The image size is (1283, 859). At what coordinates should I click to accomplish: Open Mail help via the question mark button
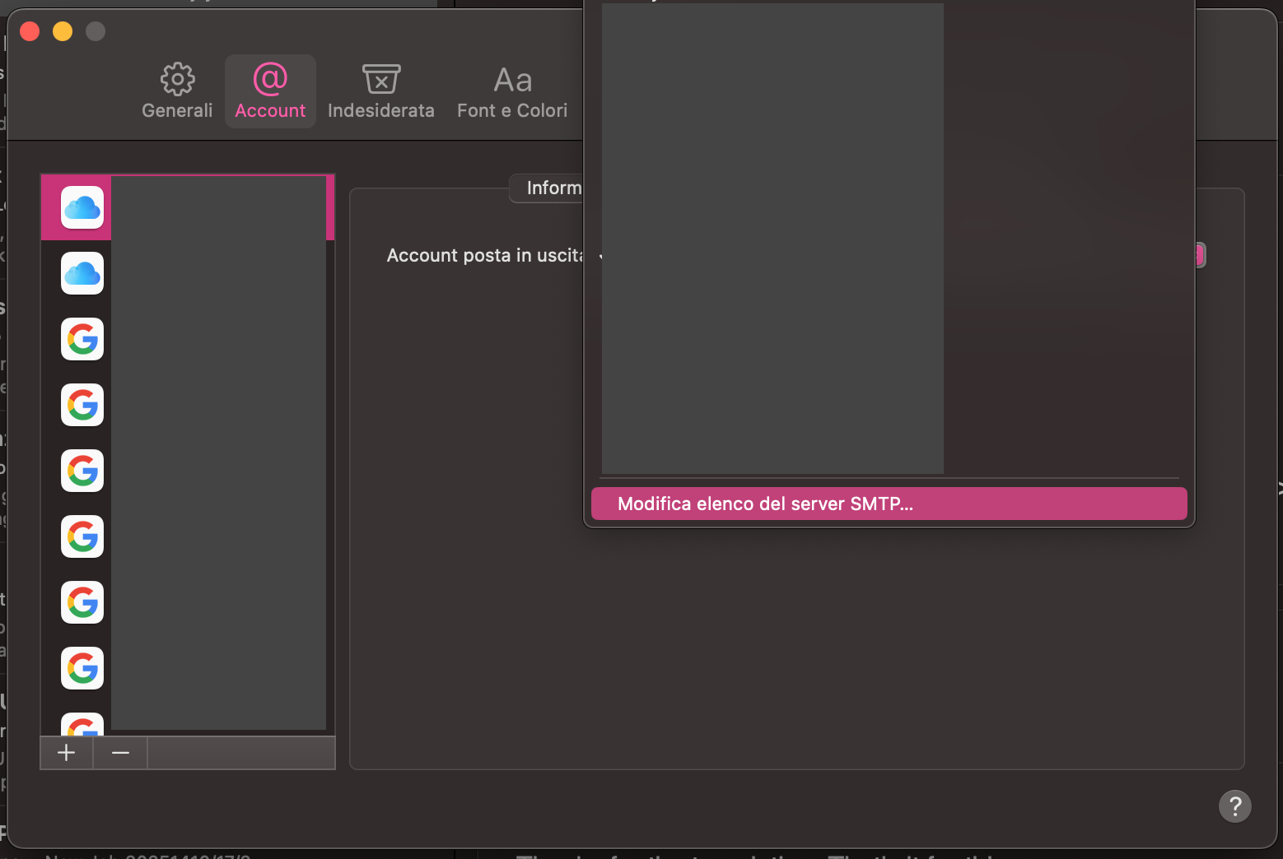click(1234, 806)
